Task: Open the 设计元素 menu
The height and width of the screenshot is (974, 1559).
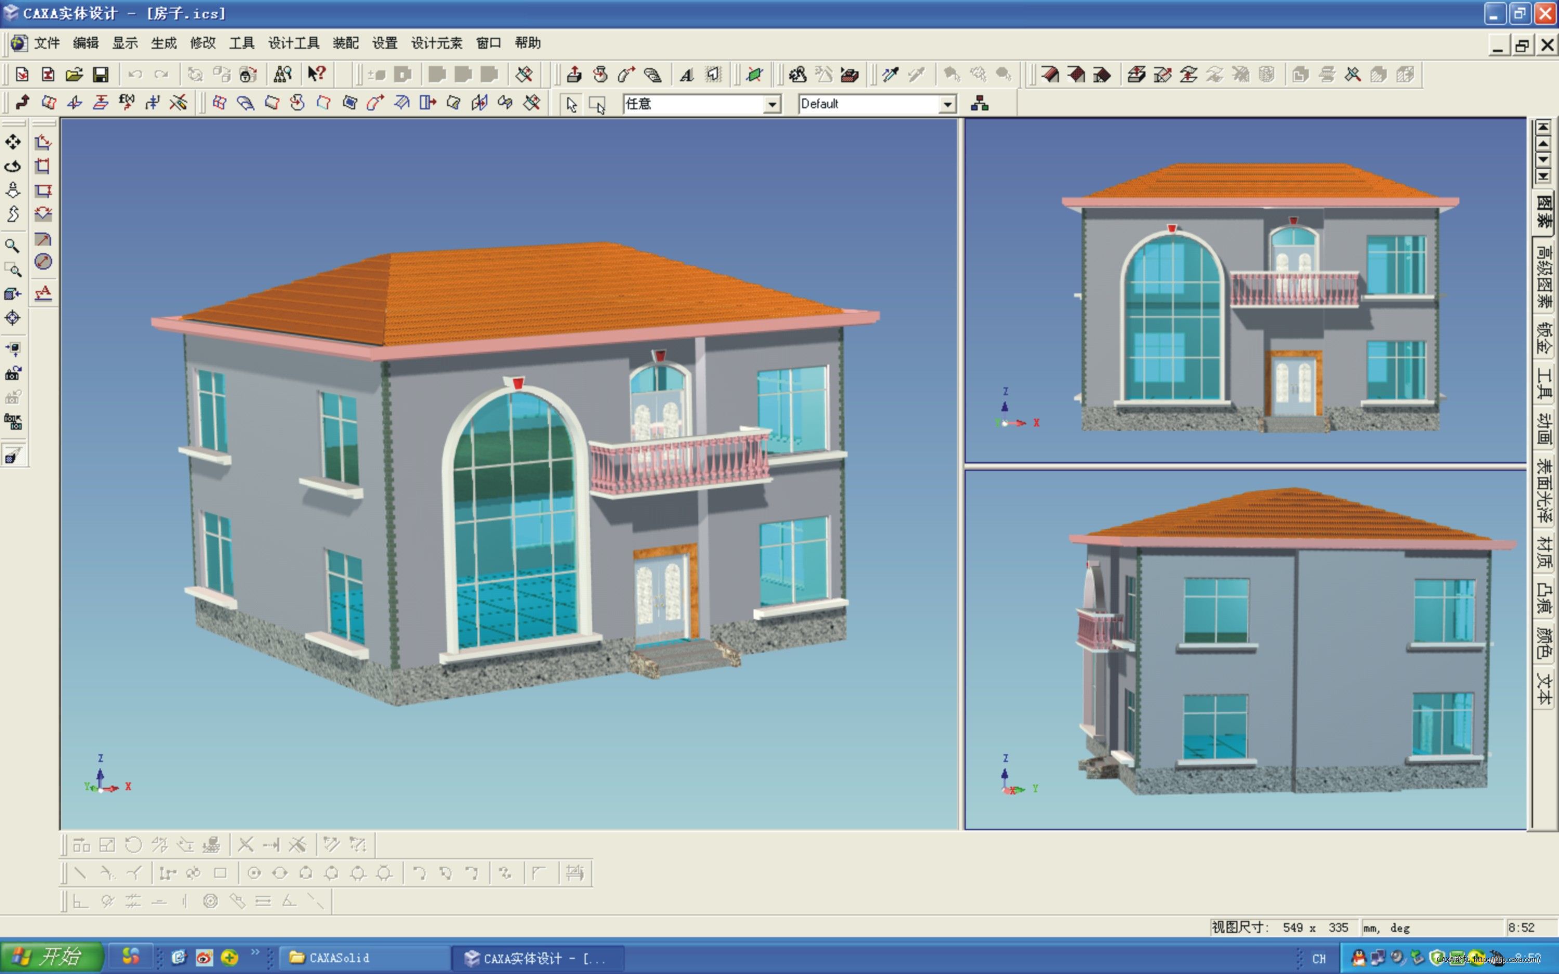Action: (437, 43)
